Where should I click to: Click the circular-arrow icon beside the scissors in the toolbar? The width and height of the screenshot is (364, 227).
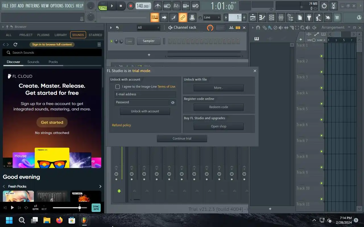324,6
